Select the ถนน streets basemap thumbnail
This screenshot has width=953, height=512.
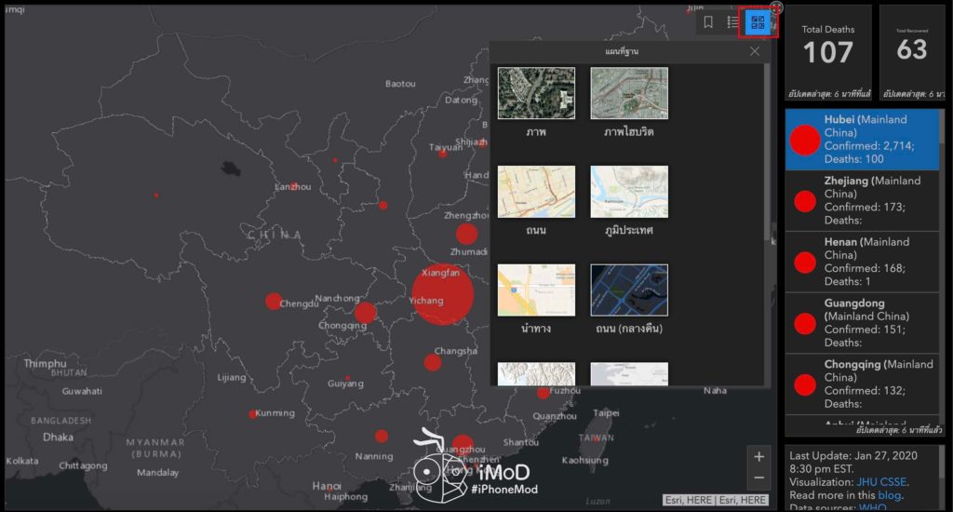[536, 192]
